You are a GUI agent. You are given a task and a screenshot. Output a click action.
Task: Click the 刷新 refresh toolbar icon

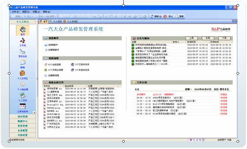tap(152, 16)
